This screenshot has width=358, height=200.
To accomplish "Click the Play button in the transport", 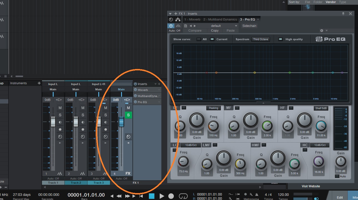I will (x=162, y=196).
